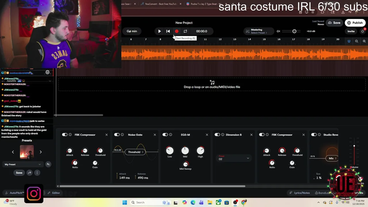This screenshot has height=207, width=368.
Task: Share the preset with the arrow icon
Action: coord(29,173)
